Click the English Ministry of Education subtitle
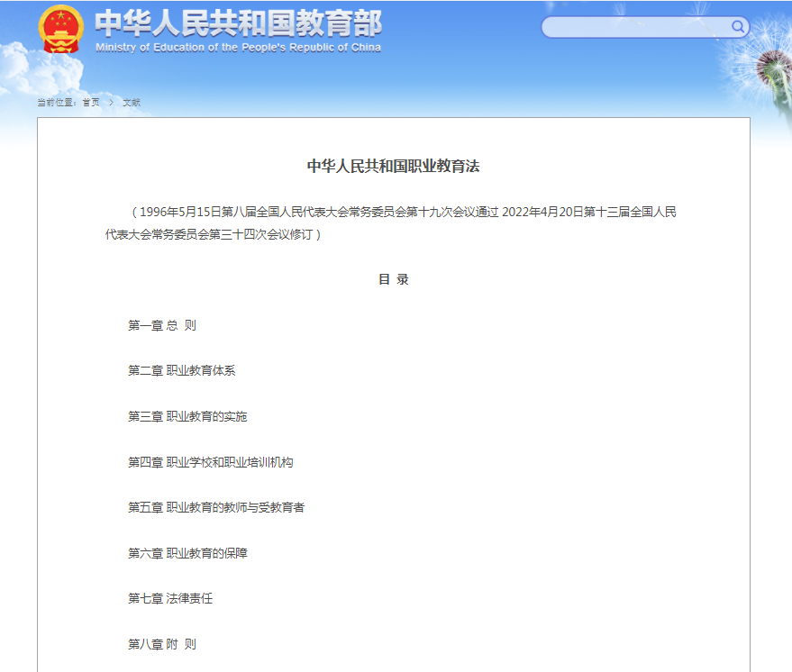This screenshot has width=792, height=672. (237, 48)
